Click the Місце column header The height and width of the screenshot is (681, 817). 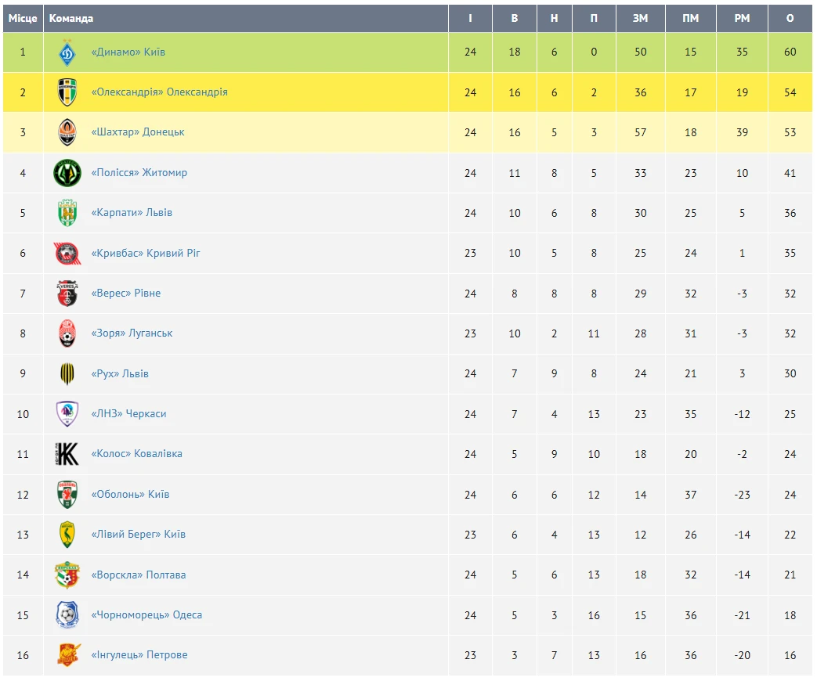pyautogui.click(x=23, y=18)
